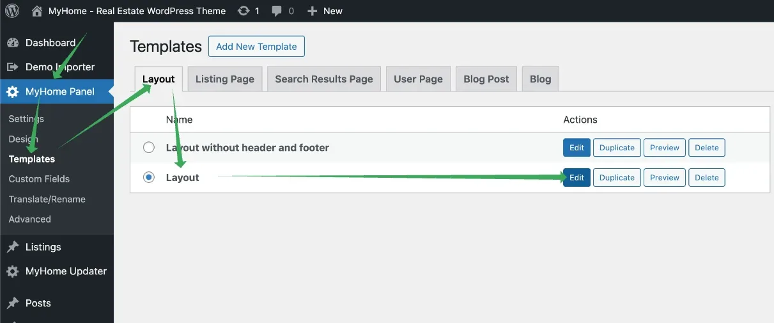This screenshot has height=323, width=774.
Task: Delete the Layout without header and footer template
Action: pos(707,148)
